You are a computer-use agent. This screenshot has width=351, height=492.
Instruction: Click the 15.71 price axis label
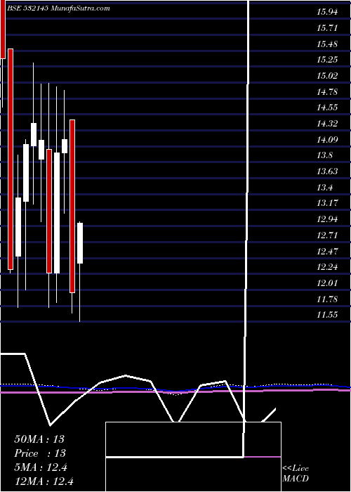coord(327,28)
